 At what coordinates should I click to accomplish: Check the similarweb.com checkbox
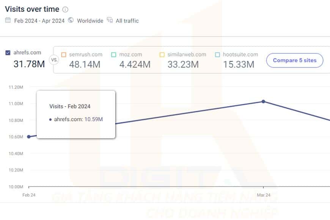pyautogui.click(x=162, y=55)
